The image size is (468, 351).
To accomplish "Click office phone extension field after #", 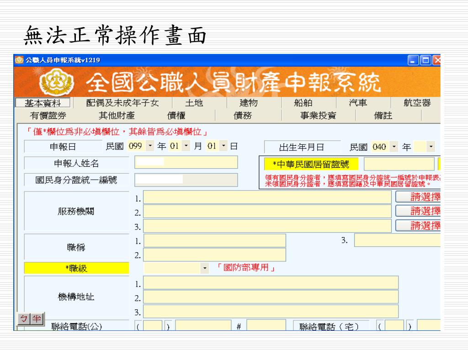I will coord(266,326).
